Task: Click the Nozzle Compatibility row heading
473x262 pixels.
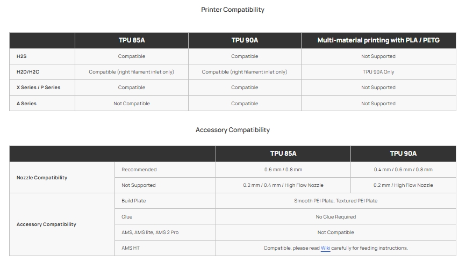Action: 42,178
